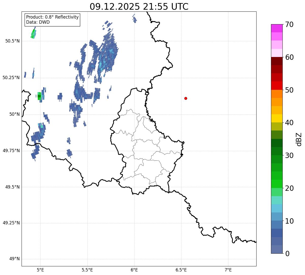305x275 pixels.
Task: Click the 5.5°E longitude label
Action: tap(87, 270)
